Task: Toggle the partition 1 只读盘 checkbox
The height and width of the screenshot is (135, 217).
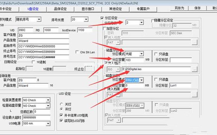Action: coord(156,54)
